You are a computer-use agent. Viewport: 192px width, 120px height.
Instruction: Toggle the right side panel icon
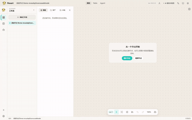[189, 9]
